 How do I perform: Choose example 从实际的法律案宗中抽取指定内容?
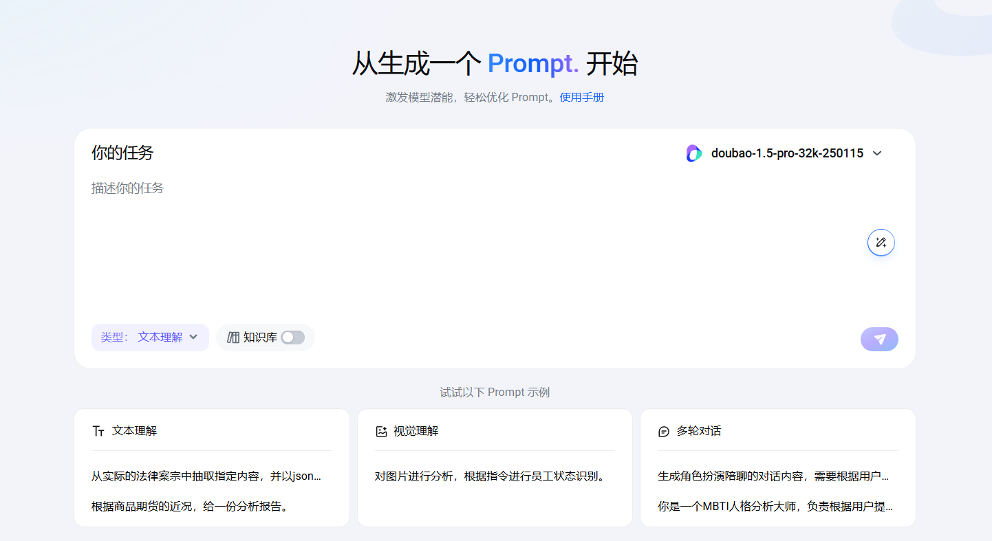click(x=206, y=476)
